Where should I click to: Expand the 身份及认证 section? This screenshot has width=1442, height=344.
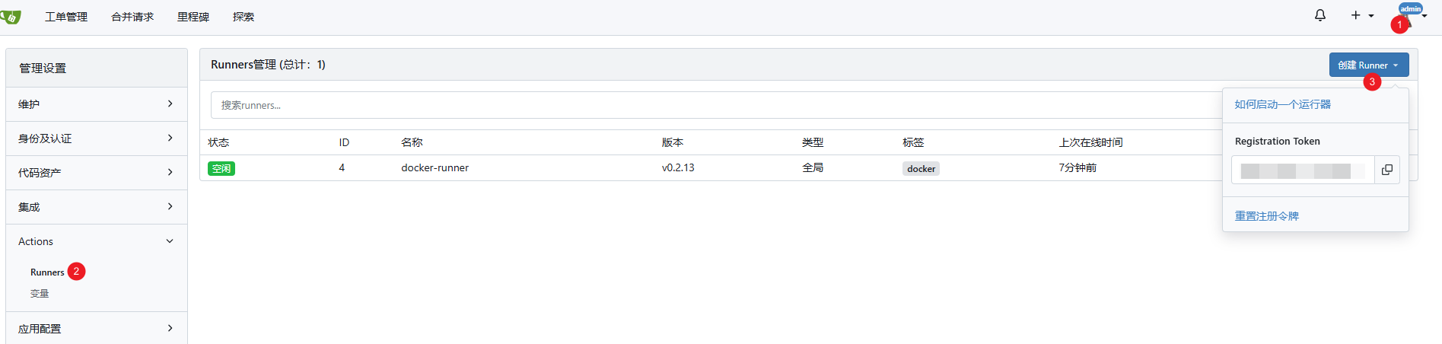coord(97,139)
